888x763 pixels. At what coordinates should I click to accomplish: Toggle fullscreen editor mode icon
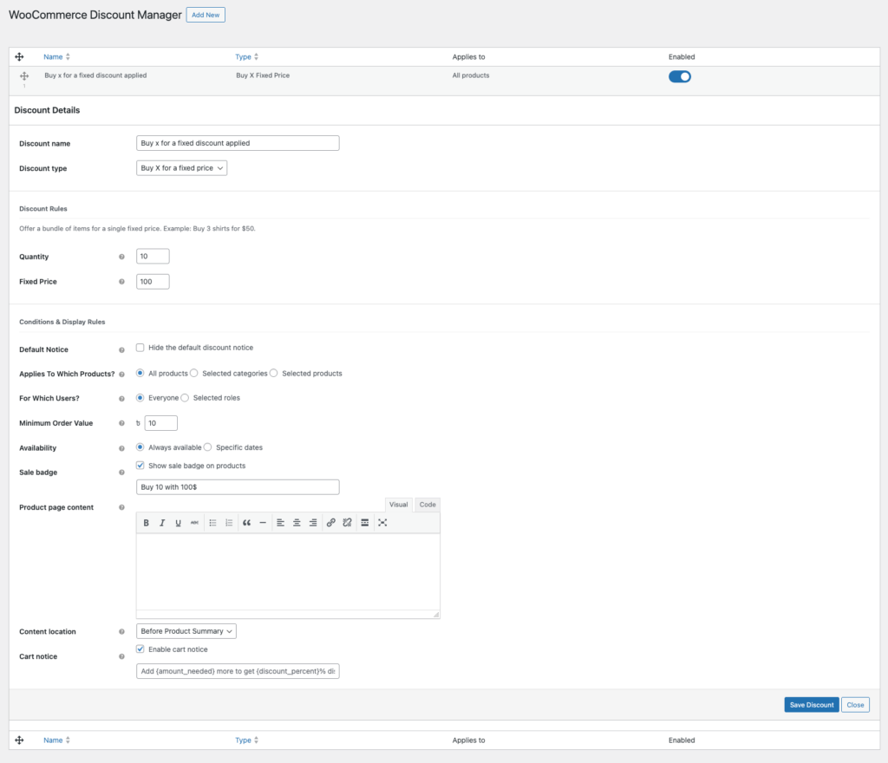pos(382,523)
